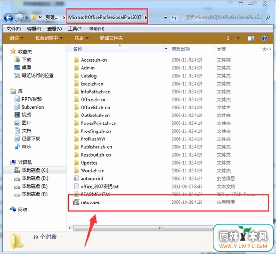Screen dimensions: 276x254
Task: Select the Word.zh-cn folder icon
Action: coord(76,170)
